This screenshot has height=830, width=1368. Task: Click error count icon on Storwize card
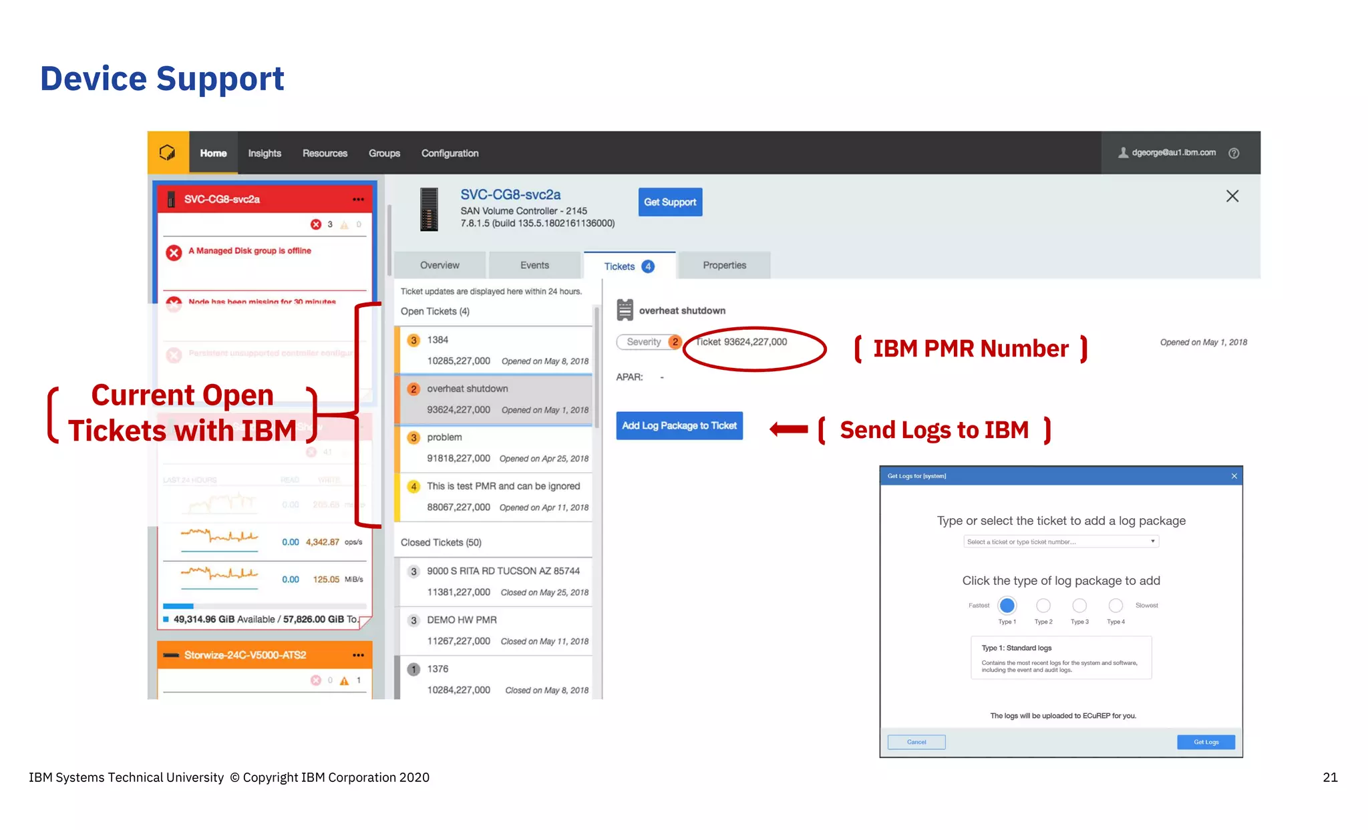coord(316,680)
